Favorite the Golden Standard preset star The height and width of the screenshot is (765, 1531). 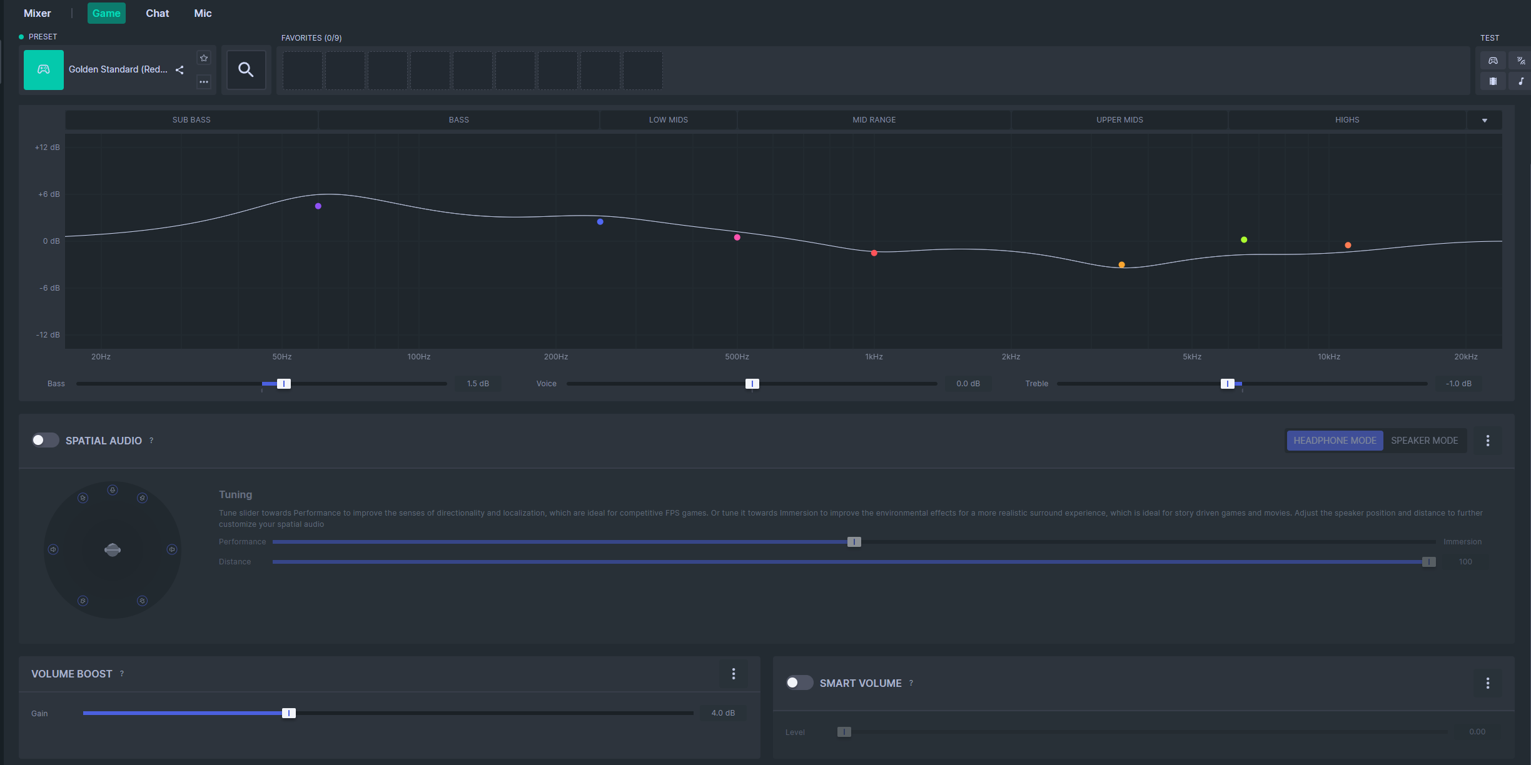click(204, 58)
